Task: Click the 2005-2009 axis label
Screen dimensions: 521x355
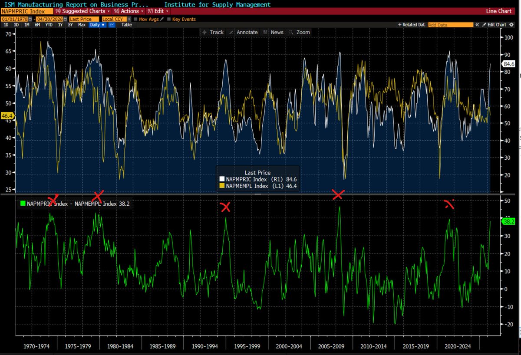Action: tap(331, 347)
